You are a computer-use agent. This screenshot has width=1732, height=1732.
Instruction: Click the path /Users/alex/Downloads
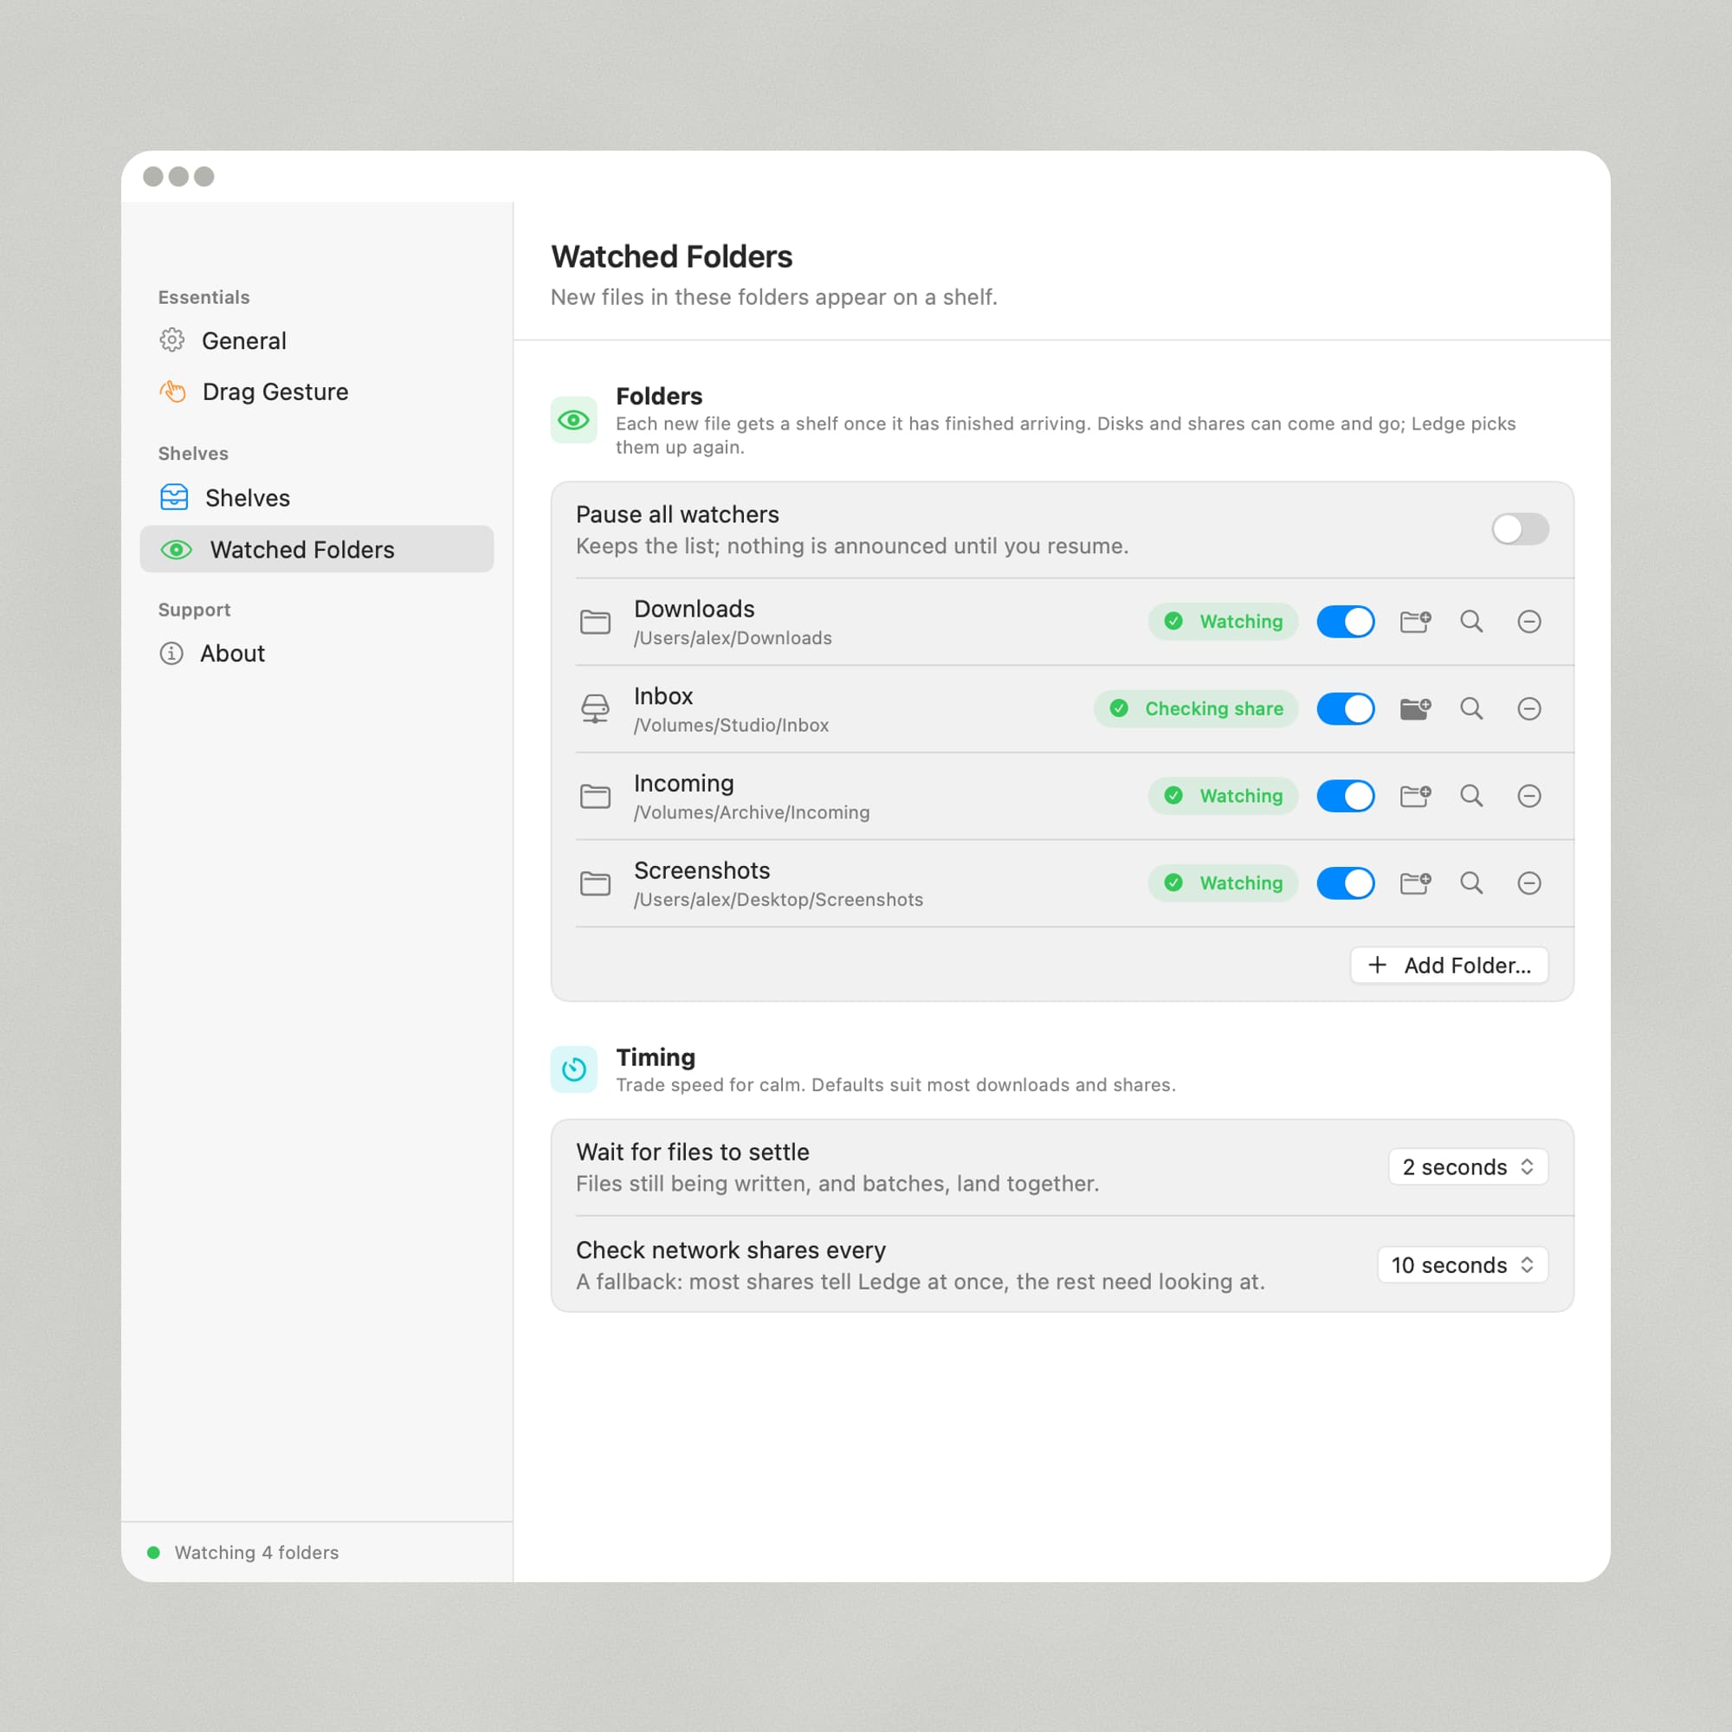click(733, 638)
